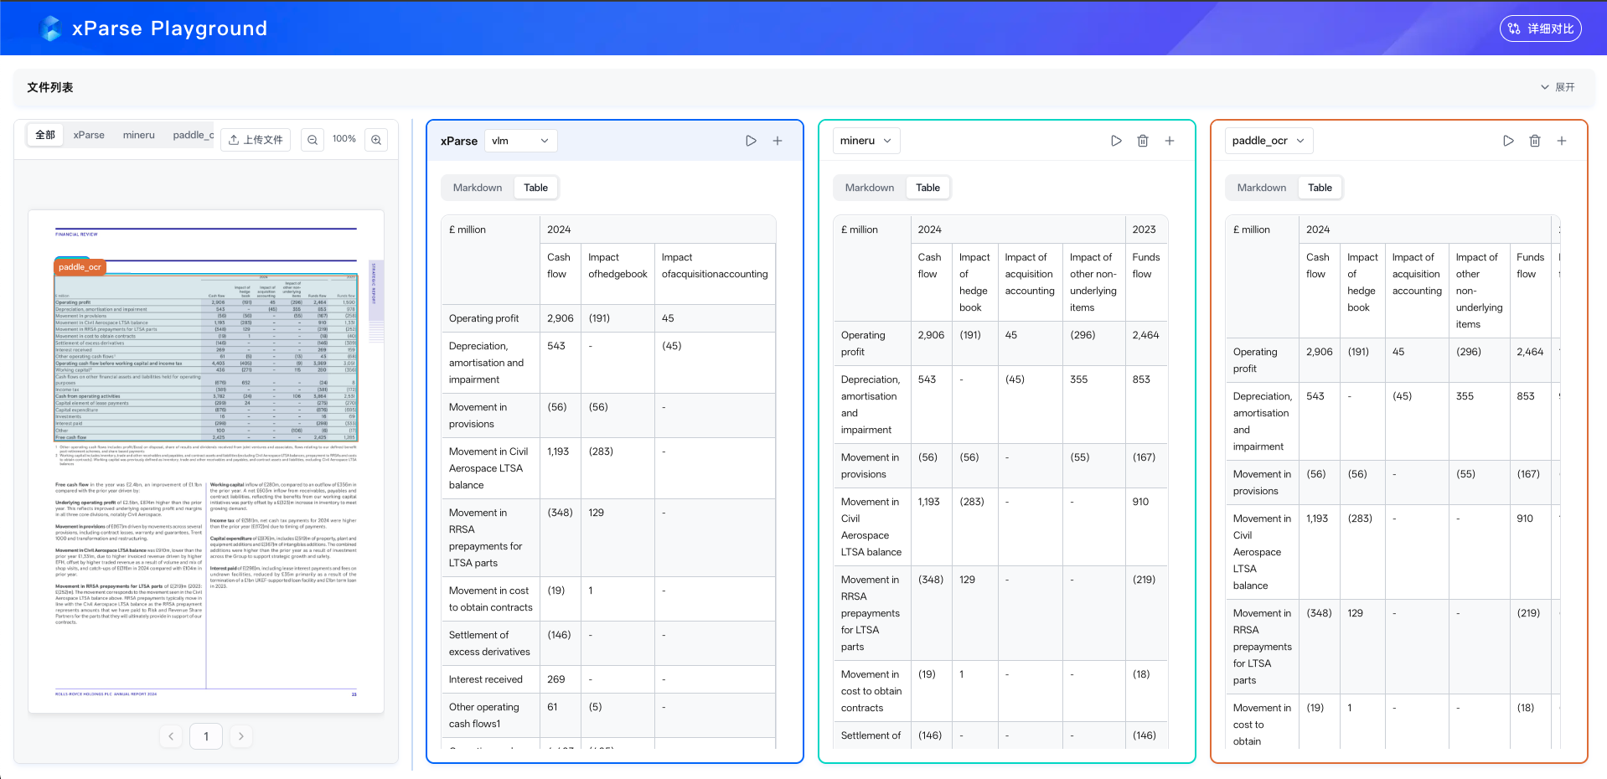Screen dimensions: 1607x779
Task: Click 'Settlement of excess derivatives' in xParse table
Action: click(489, 643)
